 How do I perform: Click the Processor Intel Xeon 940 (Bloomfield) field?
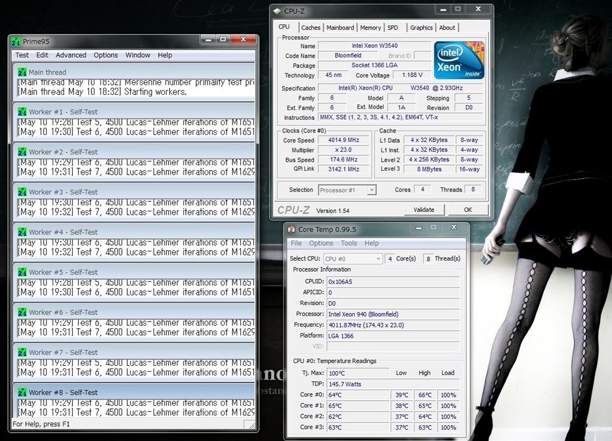tap(393, 314)
